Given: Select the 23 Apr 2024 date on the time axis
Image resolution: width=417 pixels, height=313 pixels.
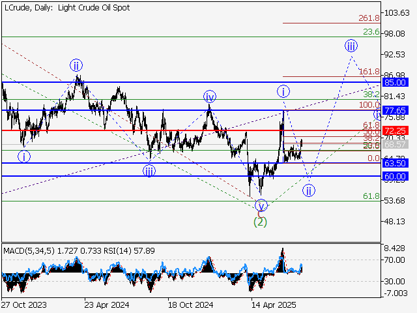Looking at the screenshot, I should tap(106, 305).
